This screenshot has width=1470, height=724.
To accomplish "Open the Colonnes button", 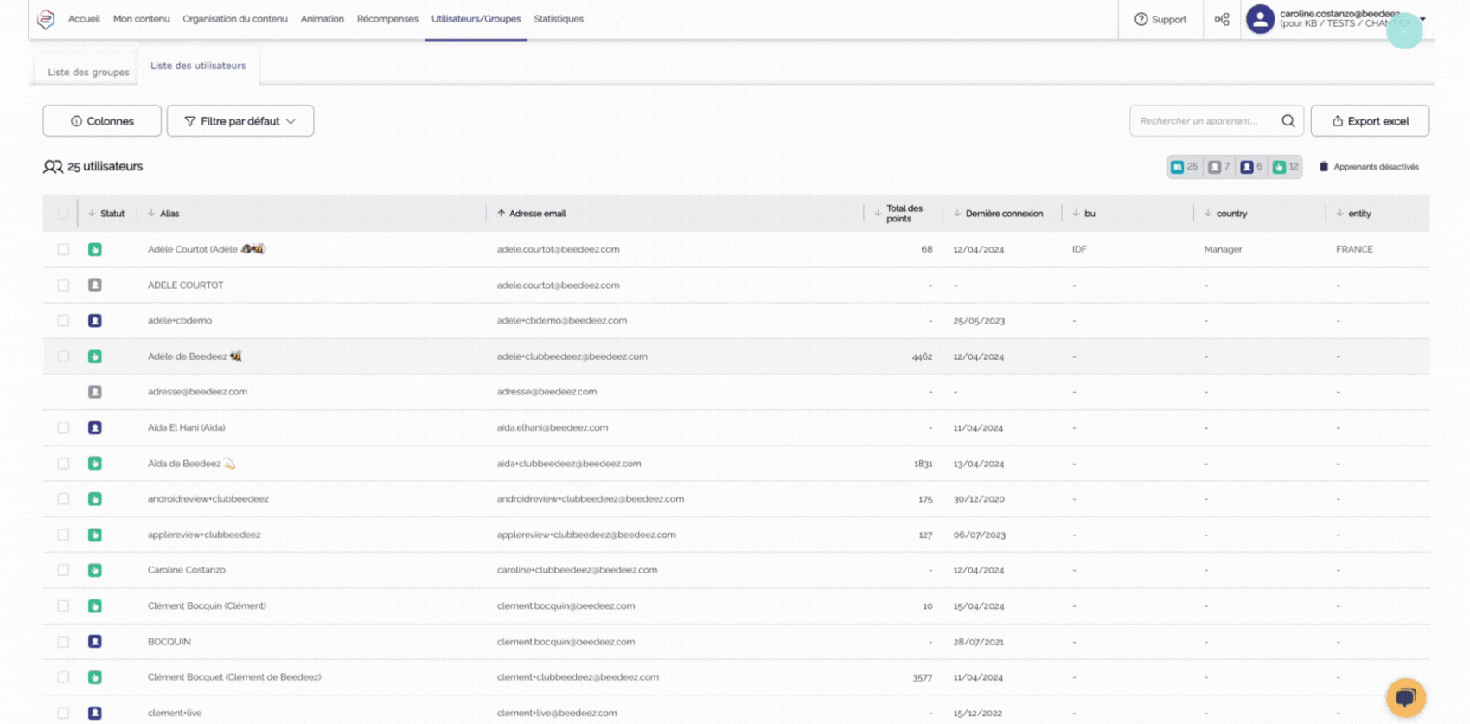I will (x=102, y=121).
